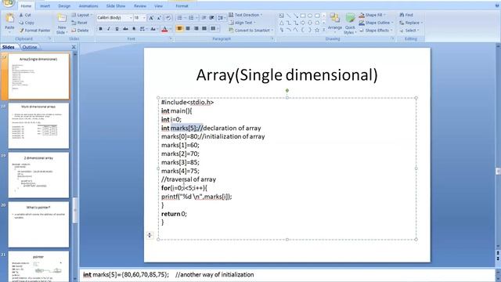Open the font size dropdown

pos(144,18)
